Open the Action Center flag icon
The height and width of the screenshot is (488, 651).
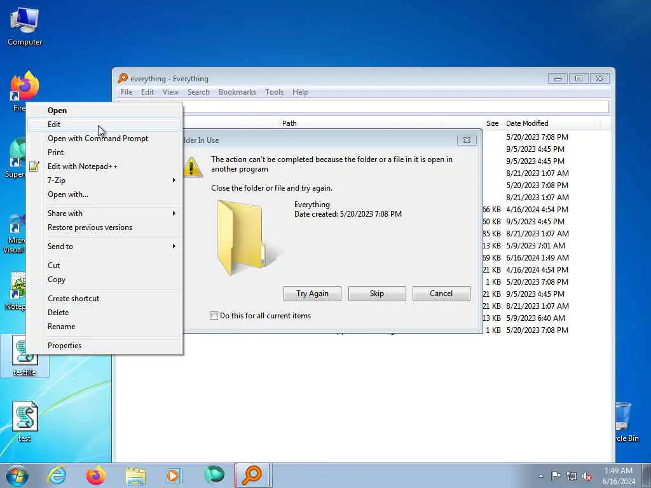click(556, 476)
